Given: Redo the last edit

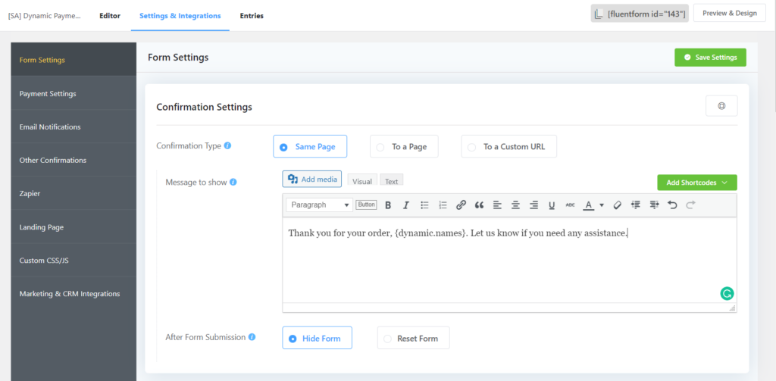Looking at the screenshot, I should point(690,205).
